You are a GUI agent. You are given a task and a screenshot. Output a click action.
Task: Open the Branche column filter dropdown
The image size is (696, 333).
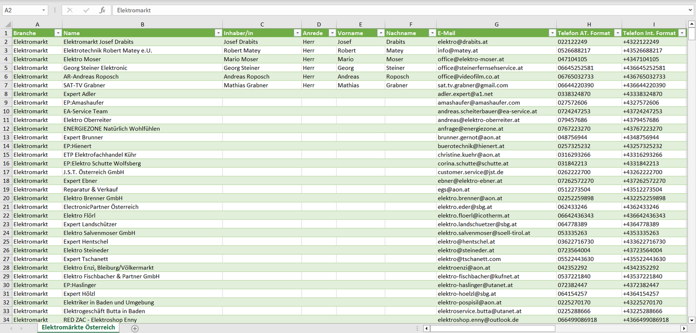[58, 33]
